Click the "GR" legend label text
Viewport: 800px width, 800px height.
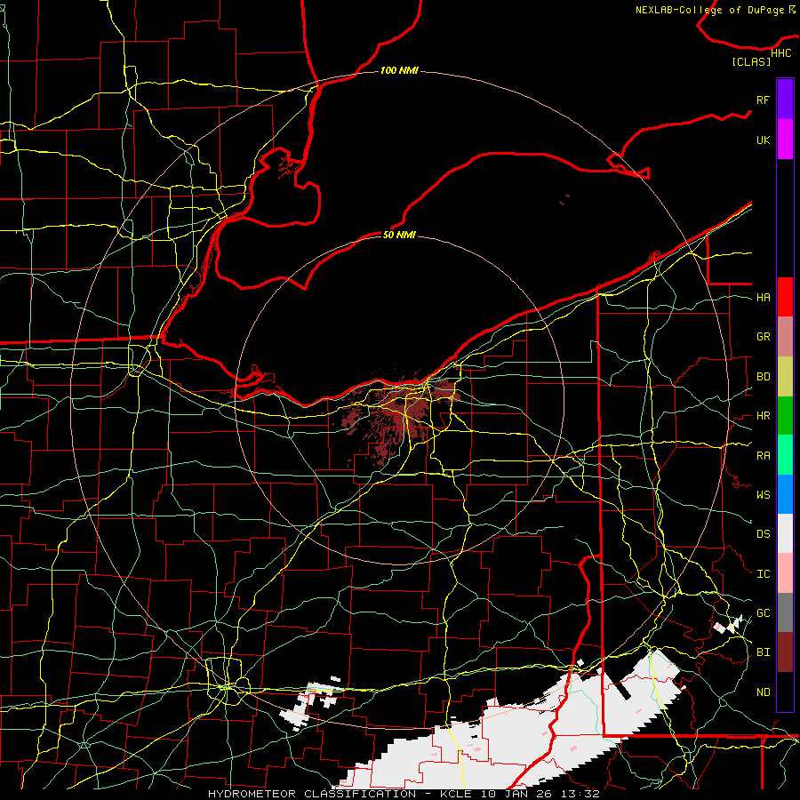point(763,337)
